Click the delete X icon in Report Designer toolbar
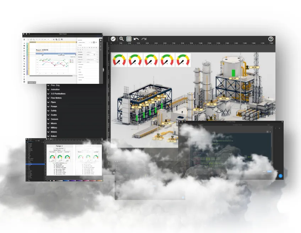This screenshot has width=301, height=233. tap(37, 39)
